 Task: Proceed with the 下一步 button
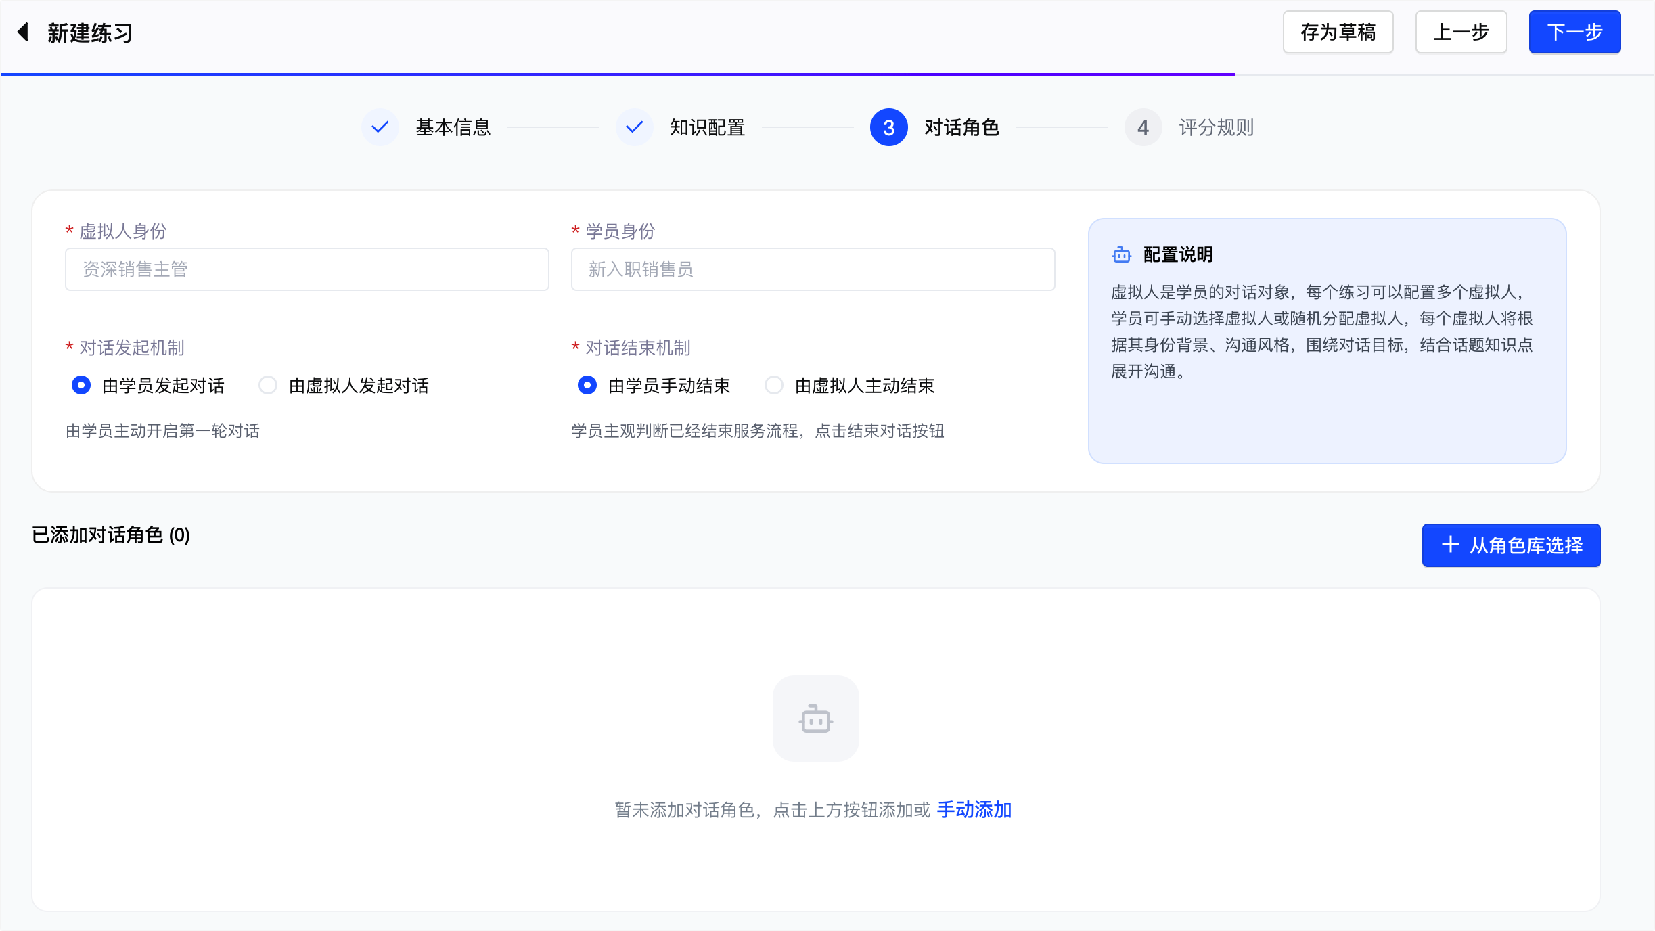tap(1575, 32)
